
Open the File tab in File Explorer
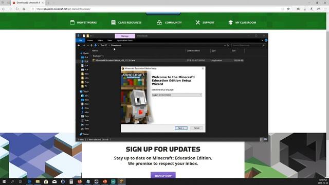80,40
